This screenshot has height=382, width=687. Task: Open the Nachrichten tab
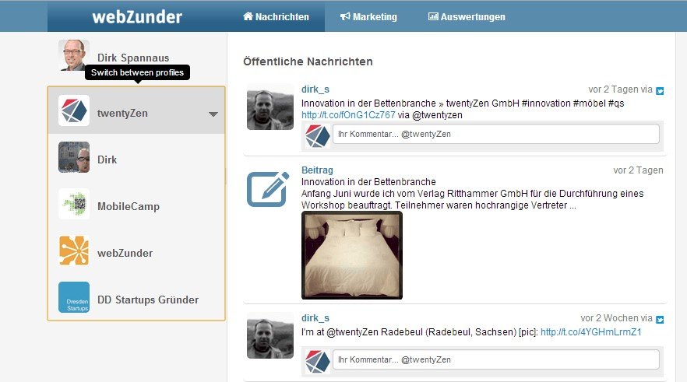pyautogui.click(x=276, y=16)
